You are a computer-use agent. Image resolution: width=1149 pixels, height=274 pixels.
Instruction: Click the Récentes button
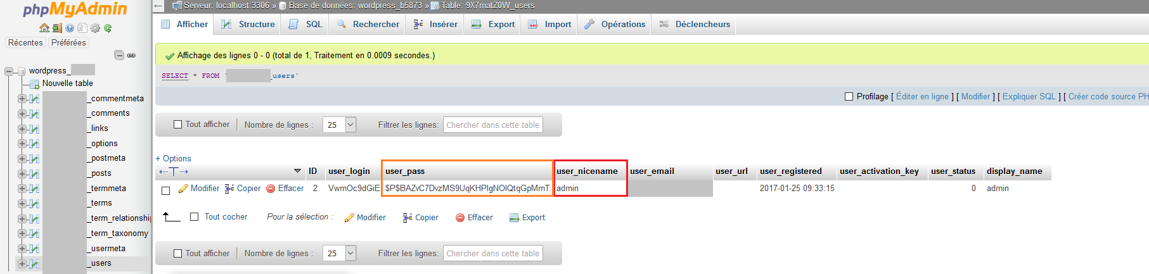[25, 43]
